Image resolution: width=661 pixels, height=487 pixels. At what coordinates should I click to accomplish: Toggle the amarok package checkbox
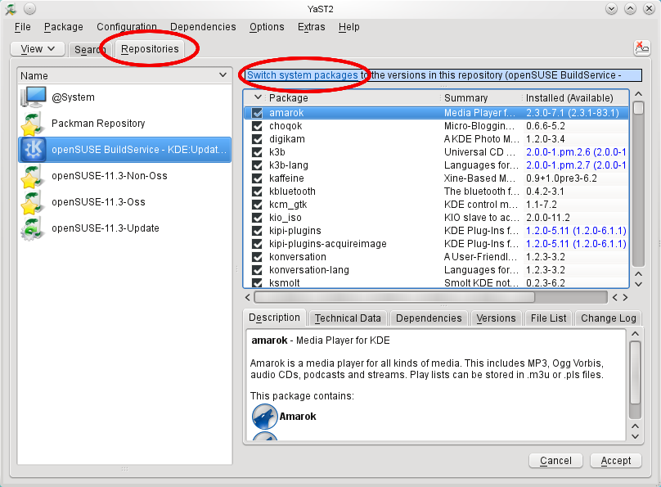[x=258, y=113]
